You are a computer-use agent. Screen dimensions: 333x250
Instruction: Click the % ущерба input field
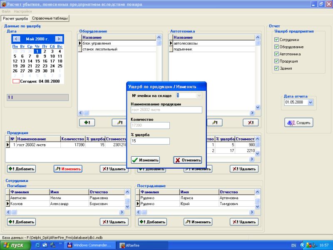click(150, 141)
